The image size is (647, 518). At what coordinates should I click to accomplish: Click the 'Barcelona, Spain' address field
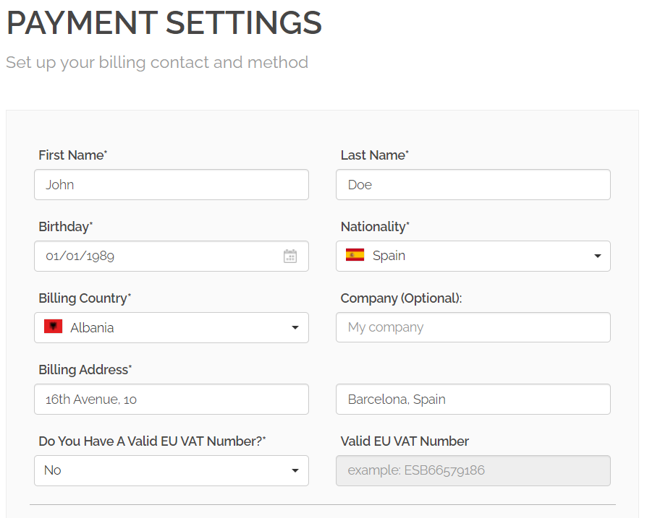click(x=473, y=399)
